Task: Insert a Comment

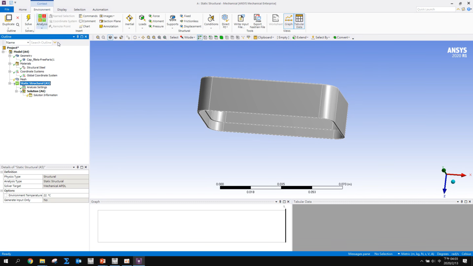Action: (87, 21)
